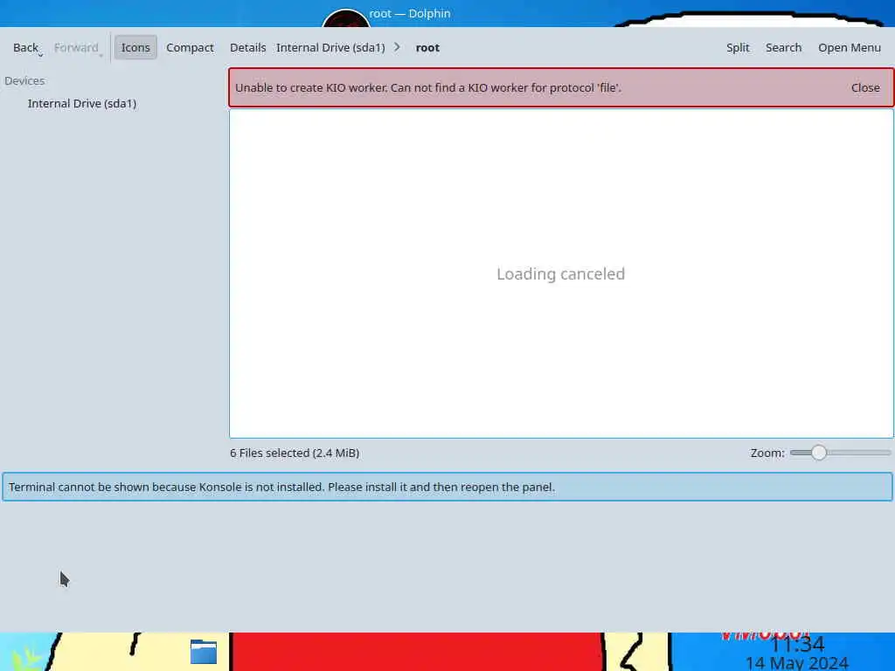895x671 pixels.
Task: Expand the breadcrumb chevron after Internal Drive
Action: pos(398,47)
